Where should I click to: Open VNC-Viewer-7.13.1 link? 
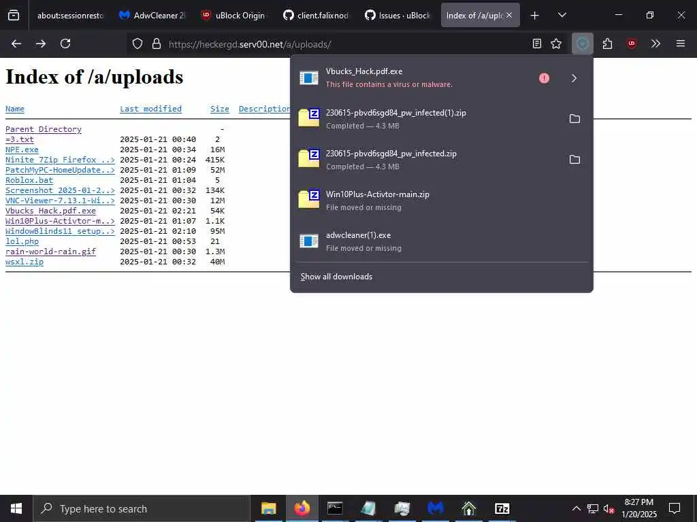(60, 201)
